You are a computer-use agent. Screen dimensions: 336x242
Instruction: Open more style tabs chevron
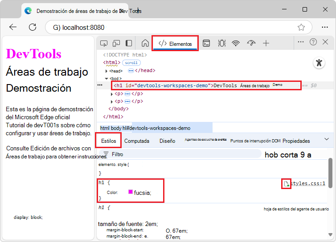tap(326, 139)
